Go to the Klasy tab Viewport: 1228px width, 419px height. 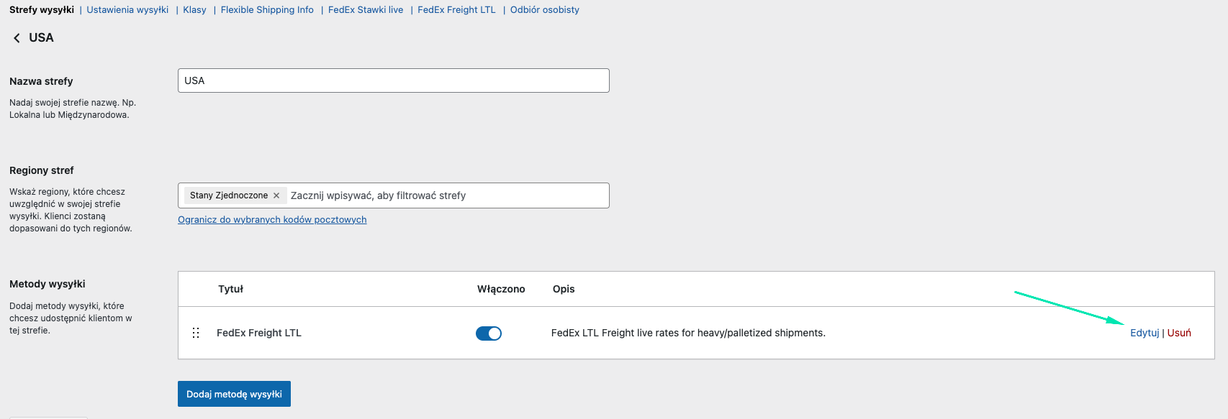tap(194, 10)
